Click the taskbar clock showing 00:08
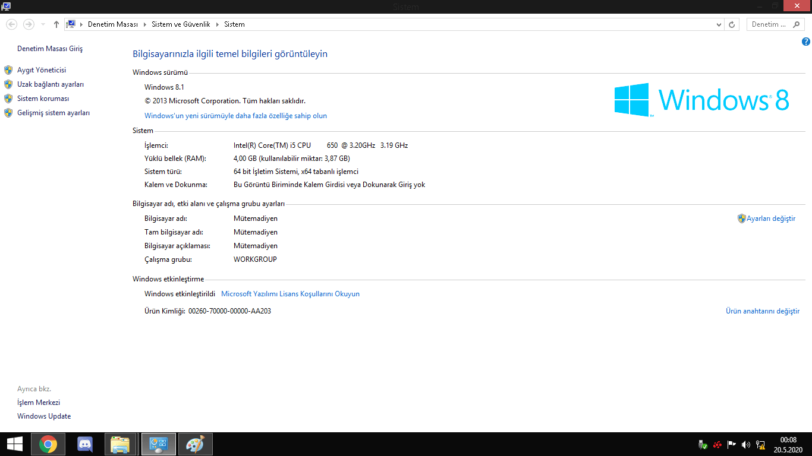This screenshot has height=456, width=812. (x=788, y=444)
